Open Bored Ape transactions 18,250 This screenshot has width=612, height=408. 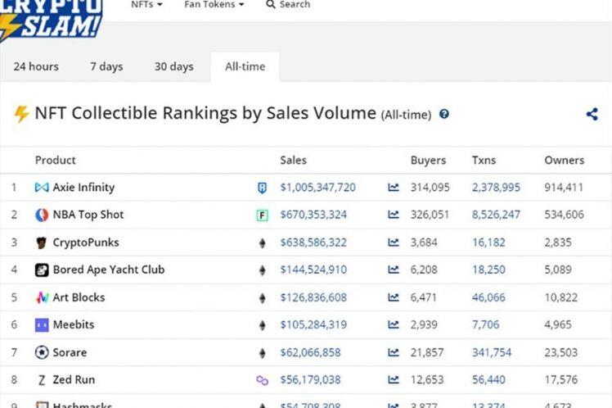[x=488, y=270]
